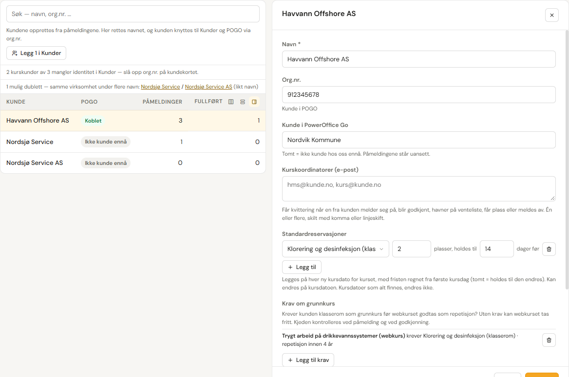The width and height of the screenshot is (569, 377).
Task: Click the Legg til krav button
Action: pyautogui.click(x=308, y=360)
